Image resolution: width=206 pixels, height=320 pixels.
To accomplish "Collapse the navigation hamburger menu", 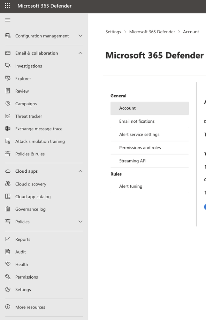I will tap(8, 20).
